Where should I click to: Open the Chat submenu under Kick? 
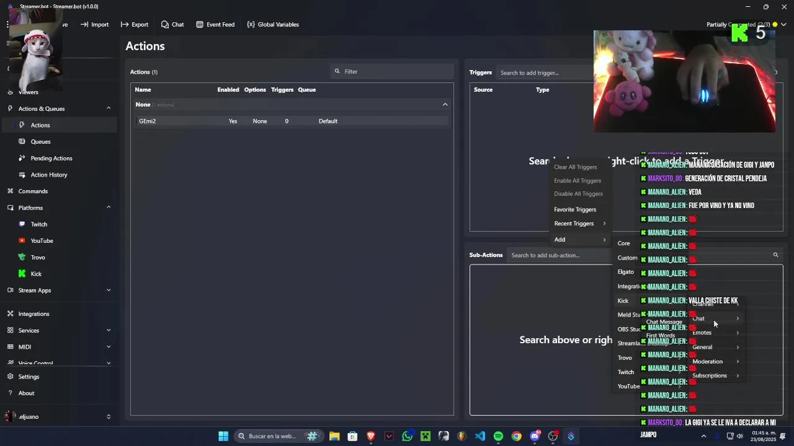click(716, 318)
